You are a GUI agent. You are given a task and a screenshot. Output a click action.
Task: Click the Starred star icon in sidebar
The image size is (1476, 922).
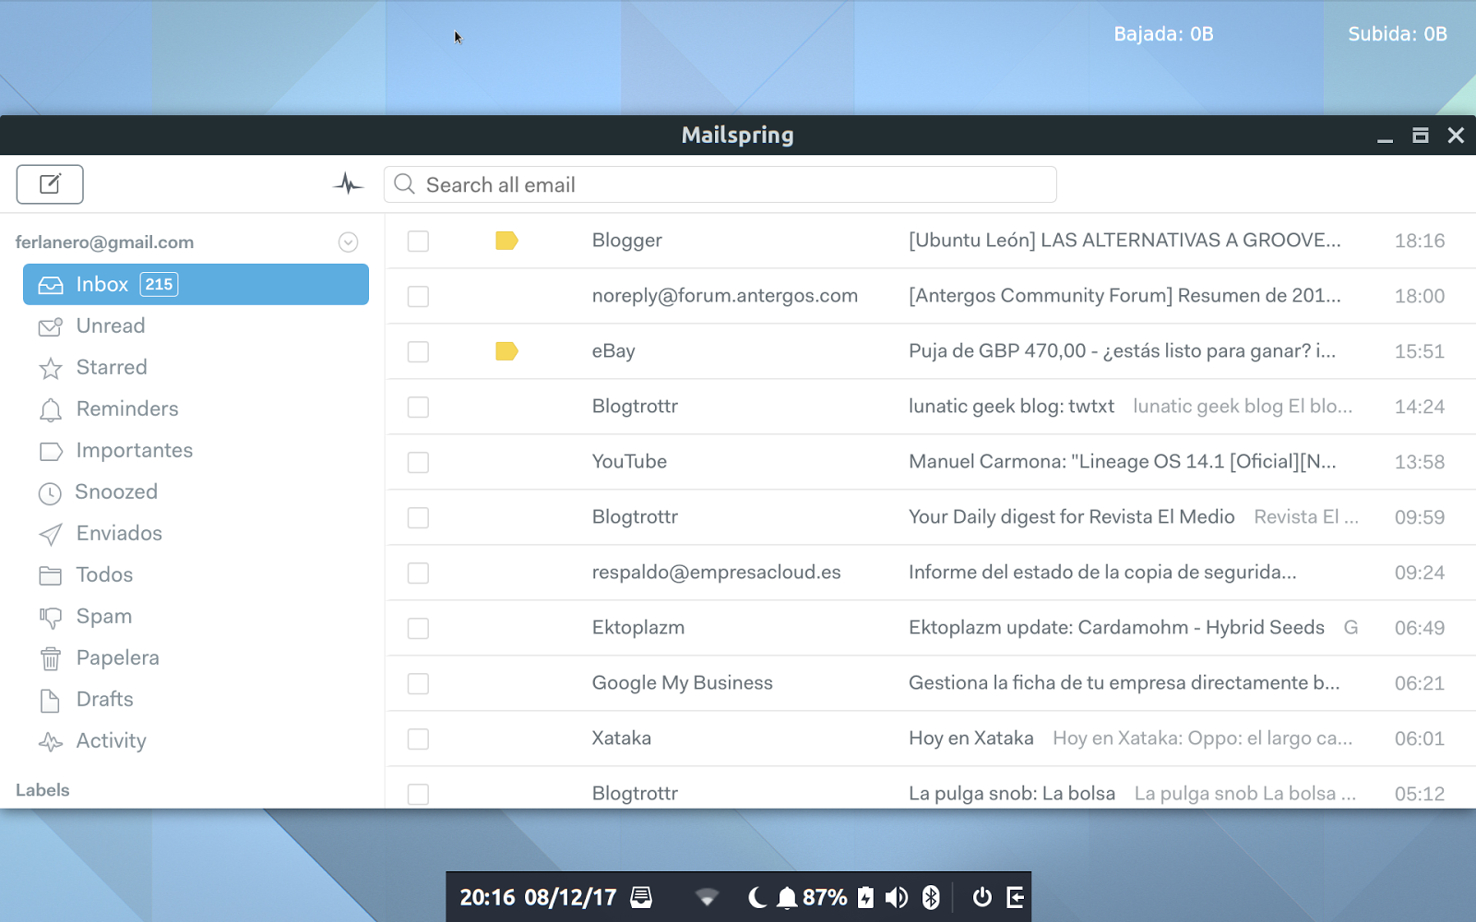[51, 368]
